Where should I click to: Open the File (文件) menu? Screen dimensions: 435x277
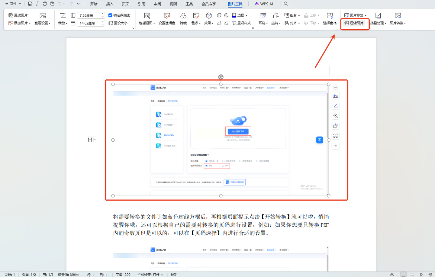(x=13, y=4)
